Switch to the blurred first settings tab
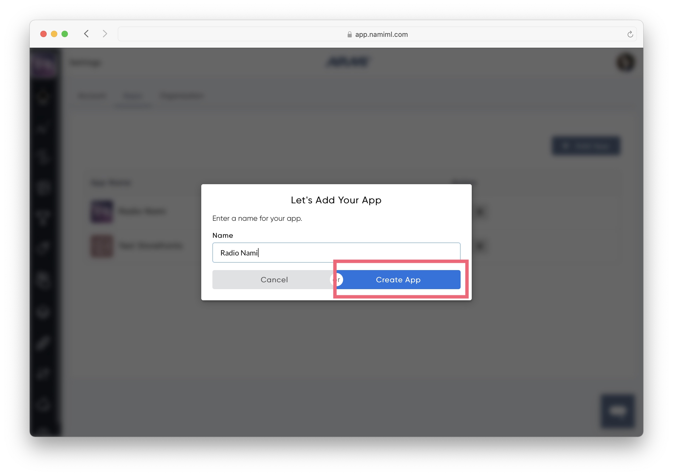The image size is (673, 476). point(92,96)
